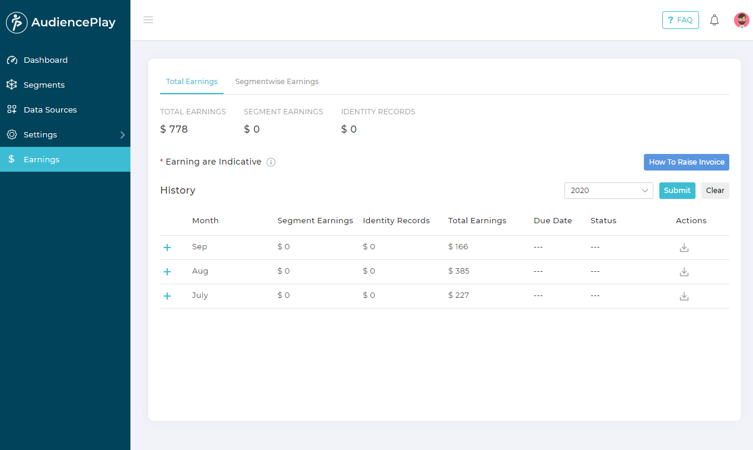The image size is (753, 450).
Task: Open the user avatar profile menu
Action: (741, 20)
